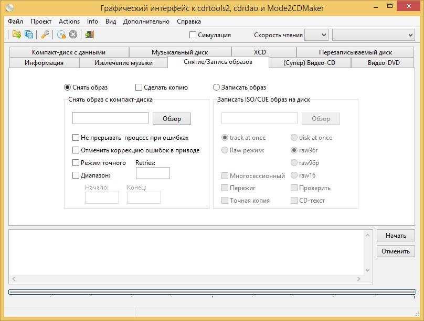Viewport: 424px width, 321px height.
Task: Click the Начать button
Action: pos(396,236)
